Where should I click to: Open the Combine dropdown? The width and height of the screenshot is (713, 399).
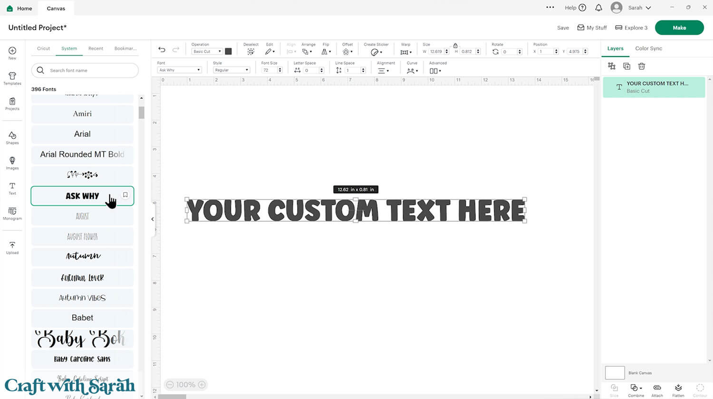(636, 390)
